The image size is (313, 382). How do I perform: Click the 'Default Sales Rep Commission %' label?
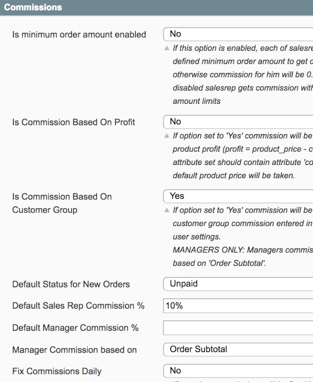(x=78, y=306)
